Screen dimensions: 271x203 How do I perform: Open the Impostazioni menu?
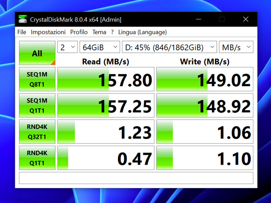click(x=48, y=32)
